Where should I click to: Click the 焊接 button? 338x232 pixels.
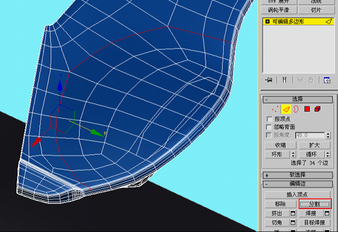tap(311, 213)
